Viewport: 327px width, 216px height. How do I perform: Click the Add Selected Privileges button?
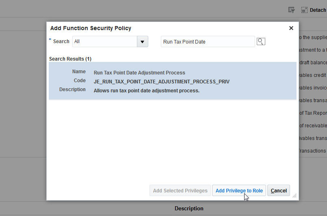click(180, 190)
